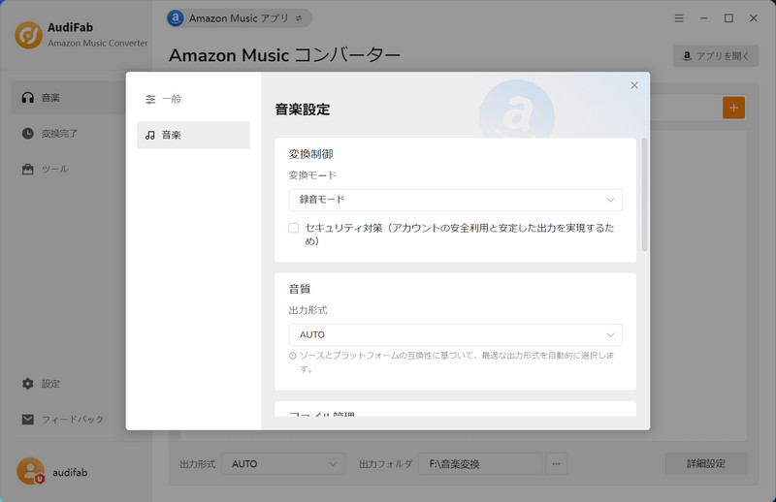The image size is (776, 502).
Task: Click the AudiFab logo icon
Action: pos(29,35)
